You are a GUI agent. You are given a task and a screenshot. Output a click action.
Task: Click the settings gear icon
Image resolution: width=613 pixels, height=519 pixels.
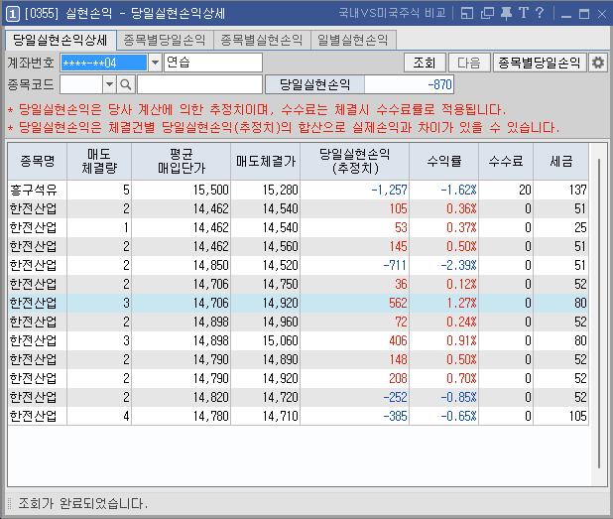pyautogui.click(x=598, y=63)
